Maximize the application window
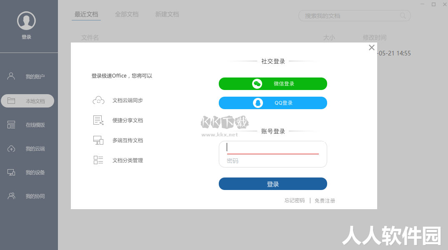The width and height of the screenshot is (448, 250). coord(433,4)
